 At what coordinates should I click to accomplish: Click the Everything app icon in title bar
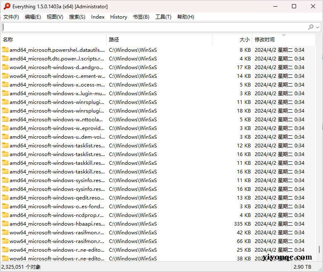[7, 6]
